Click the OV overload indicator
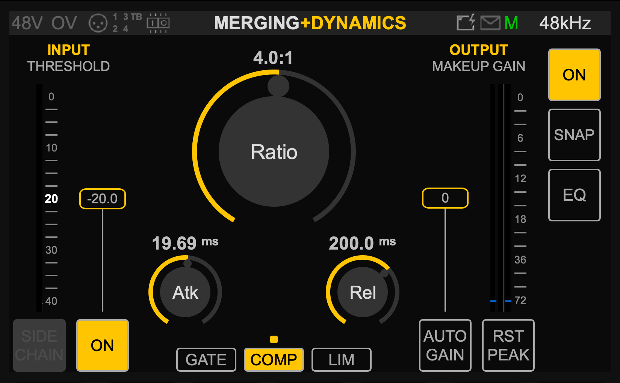 coord(64,23)
